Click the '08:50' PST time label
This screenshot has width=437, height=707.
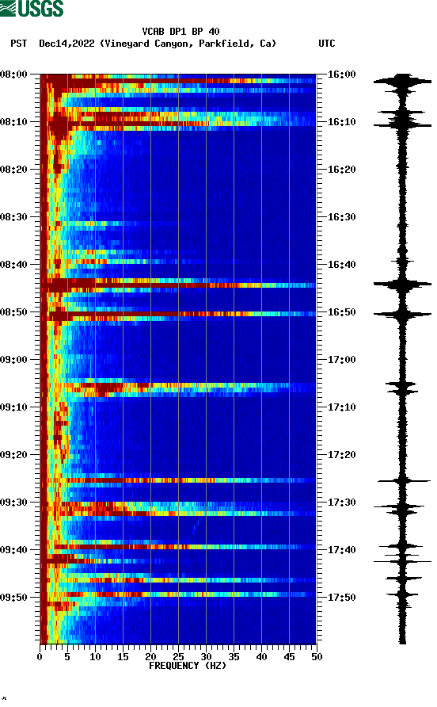click(x=13, y=312)
